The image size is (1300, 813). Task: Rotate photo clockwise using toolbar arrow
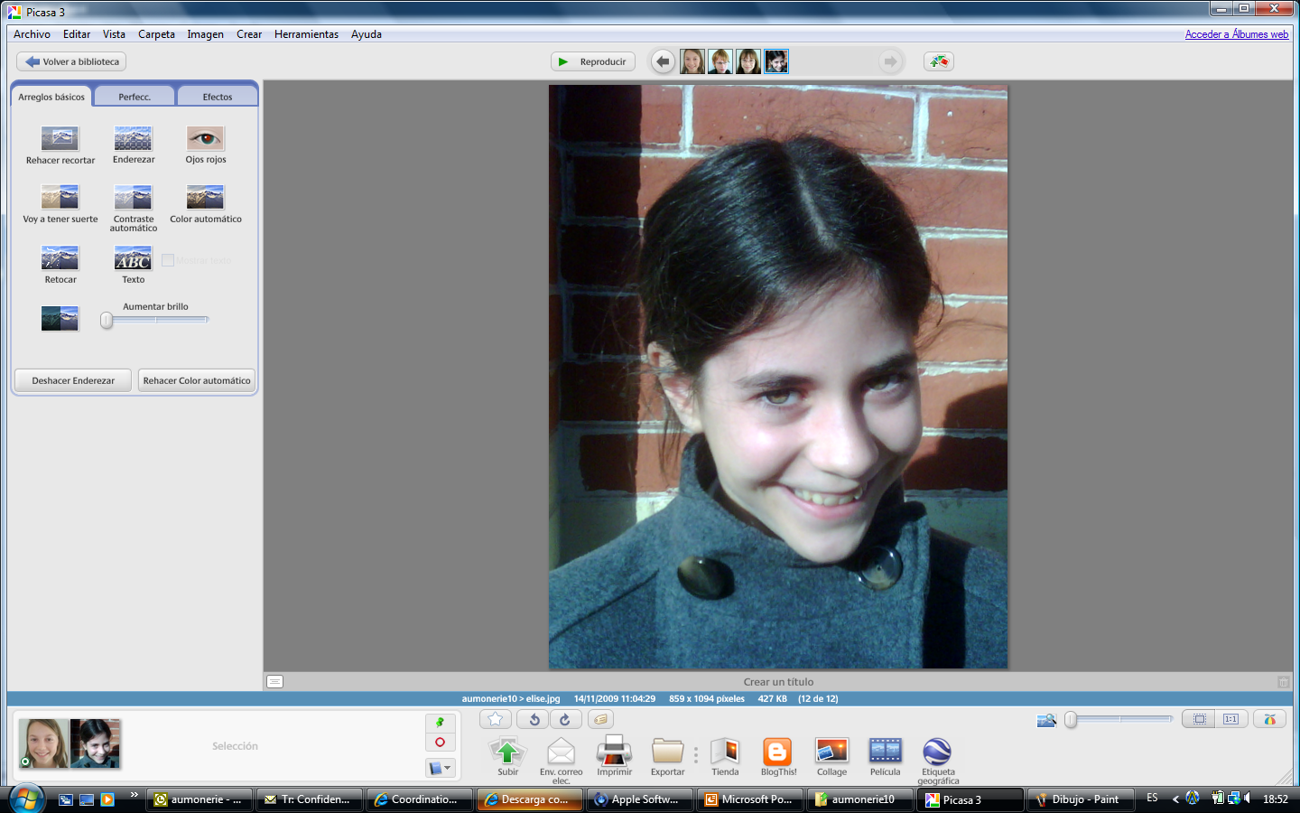(x=565, y=720)
